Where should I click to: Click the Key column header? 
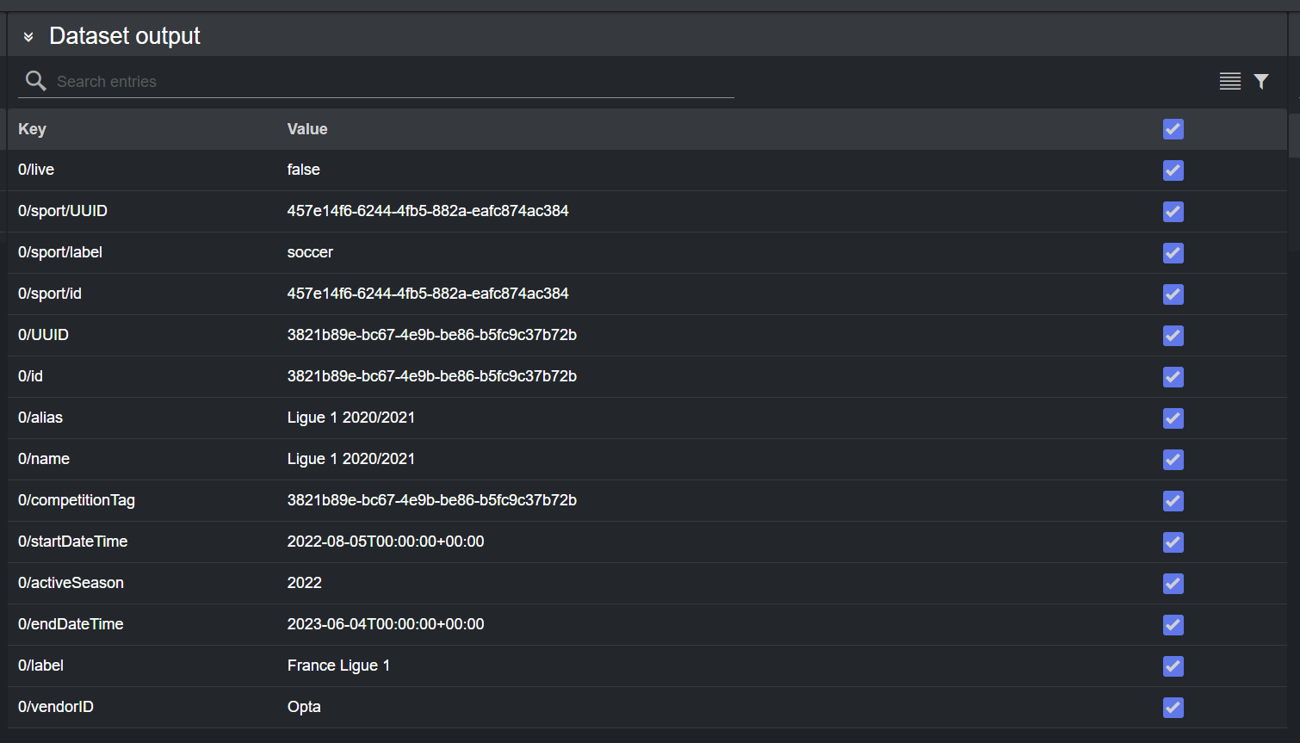pos(33,129)
